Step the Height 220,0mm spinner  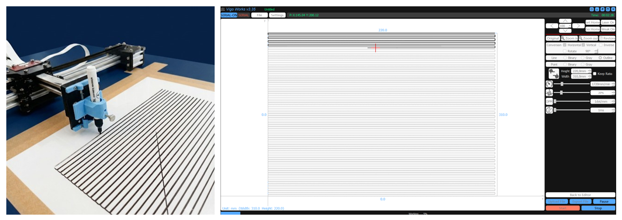(590, 71)
